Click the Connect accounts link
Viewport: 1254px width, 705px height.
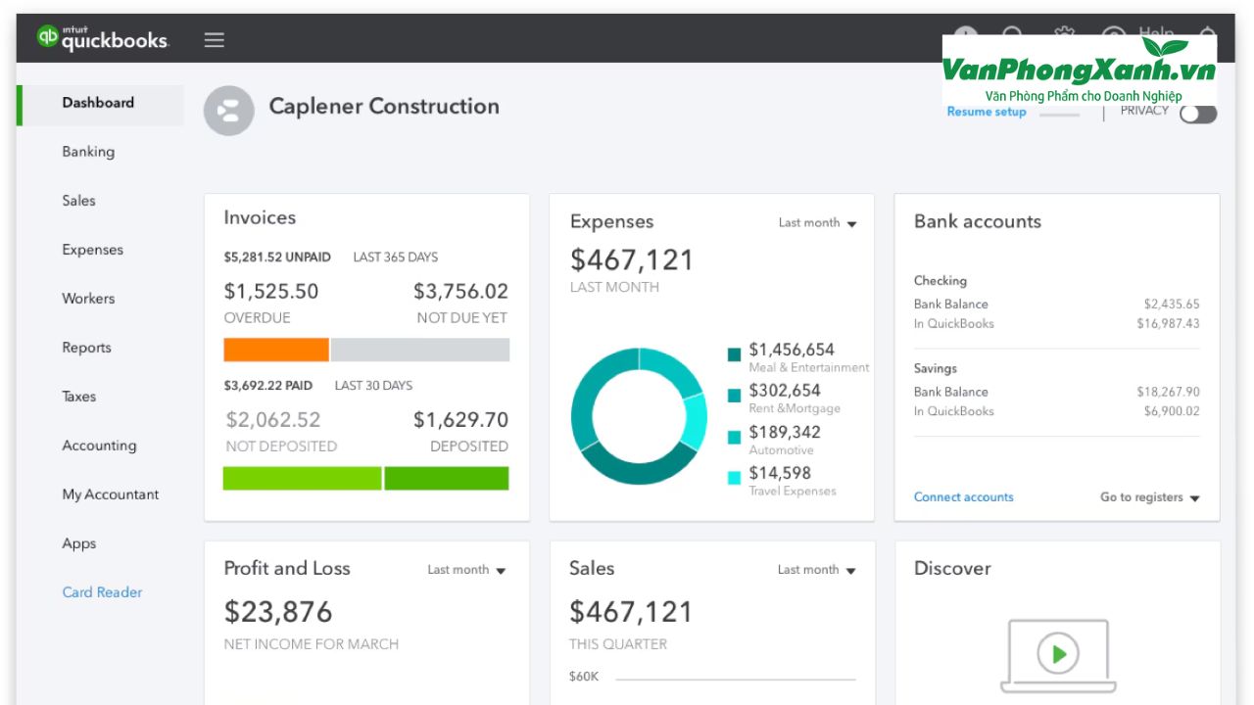[x=964, y=497]
